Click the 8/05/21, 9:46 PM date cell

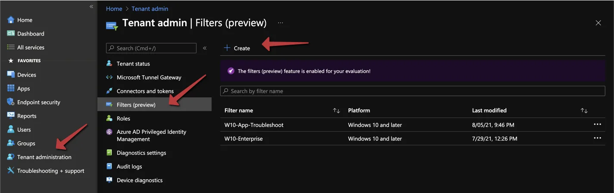coord(493,125)
